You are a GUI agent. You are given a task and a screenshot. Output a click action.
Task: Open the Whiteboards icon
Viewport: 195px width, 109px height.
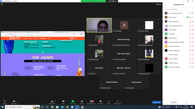coord(118,101)
